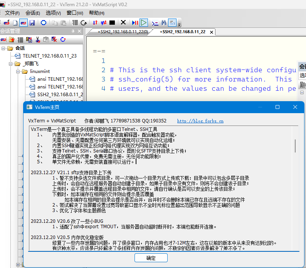Click the copy session icon in session manager
Image resolution: width=306 pixels, height=268 pixels.
pos(29,40)
